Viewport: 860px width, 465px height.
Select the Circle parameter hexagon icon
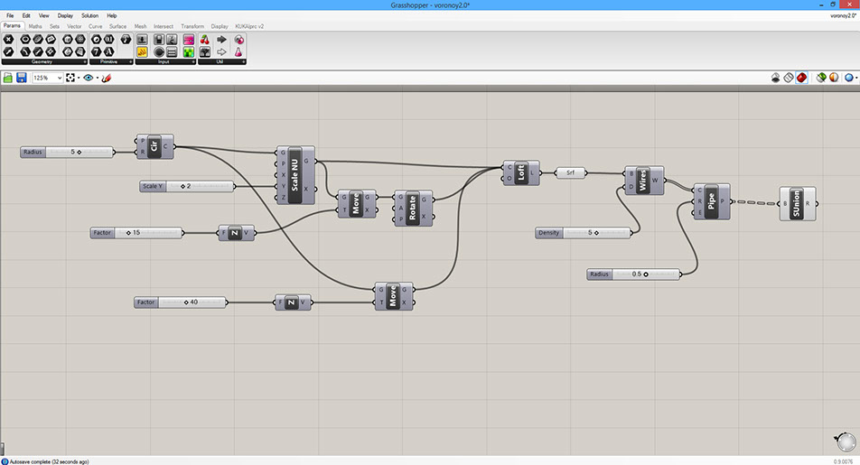(x=24, y=40)
